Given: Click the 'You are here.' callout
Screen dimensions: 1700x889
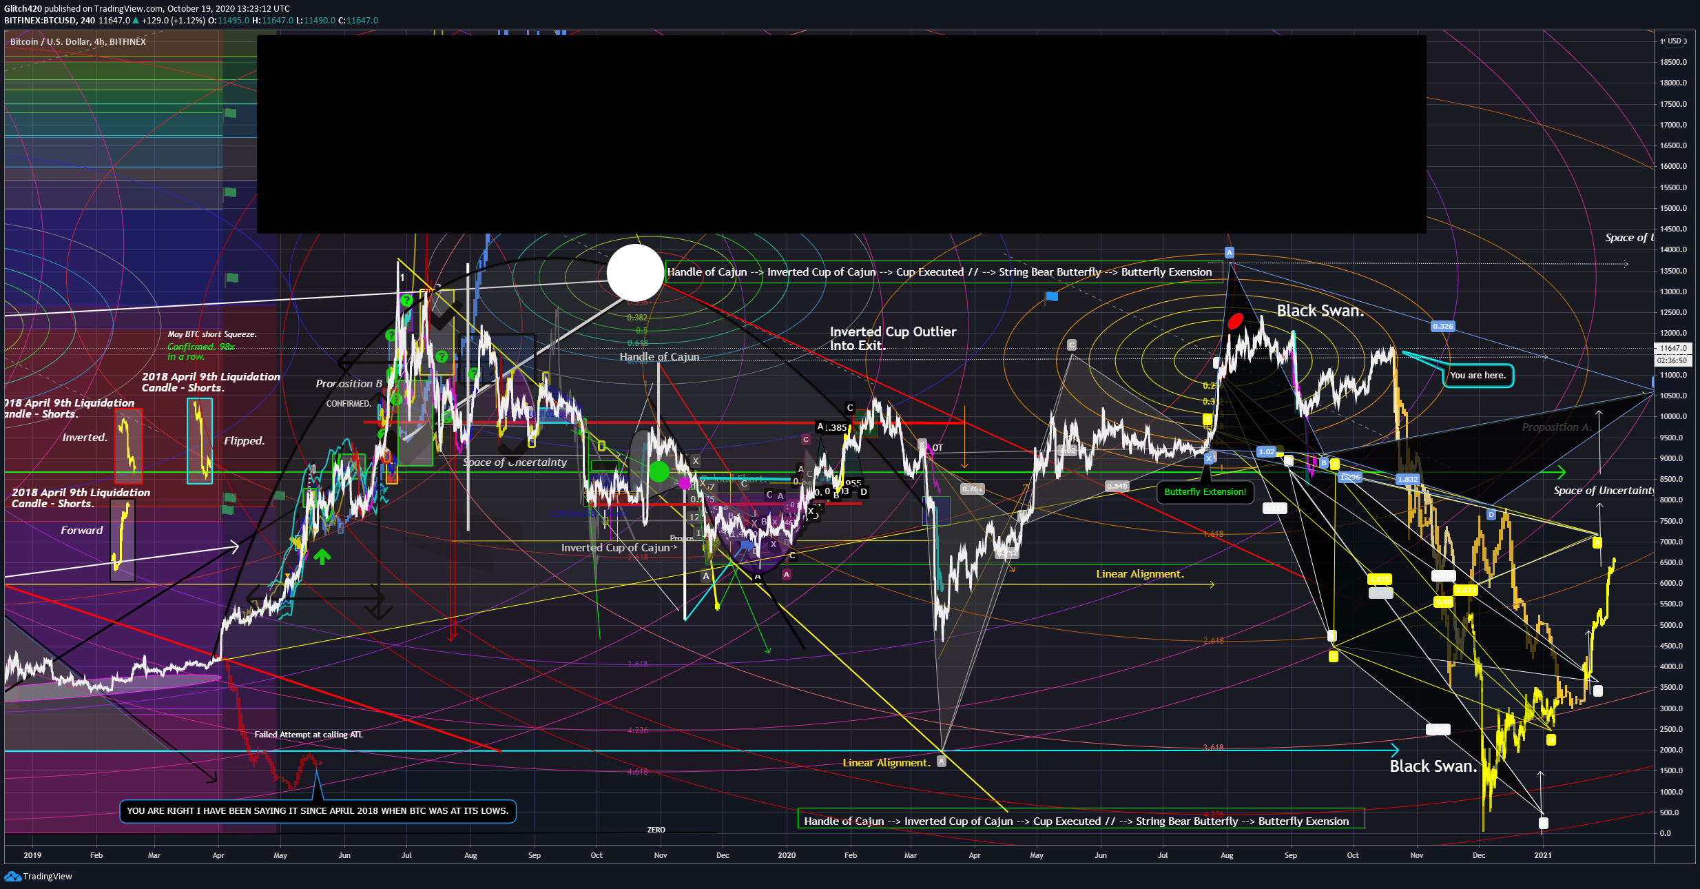Looking at the screenshot, I should coord(1478,376).
